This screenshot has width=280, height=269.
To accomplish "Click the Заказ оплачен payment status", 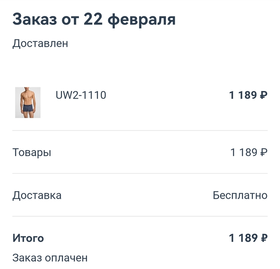I will coord(50,258).
